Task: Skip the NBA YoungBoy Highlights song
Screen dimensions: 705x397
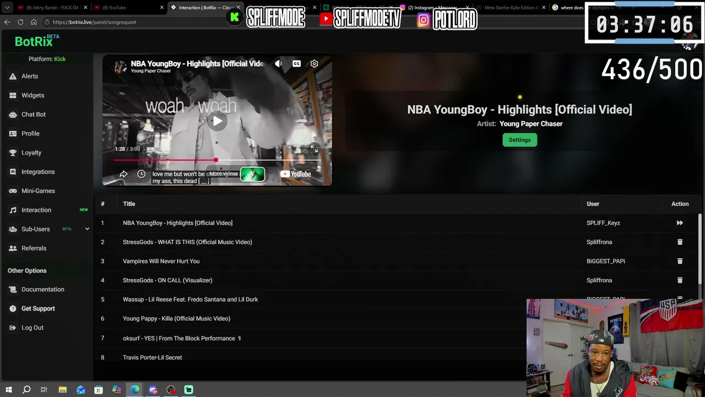Action: pos(680,223)
